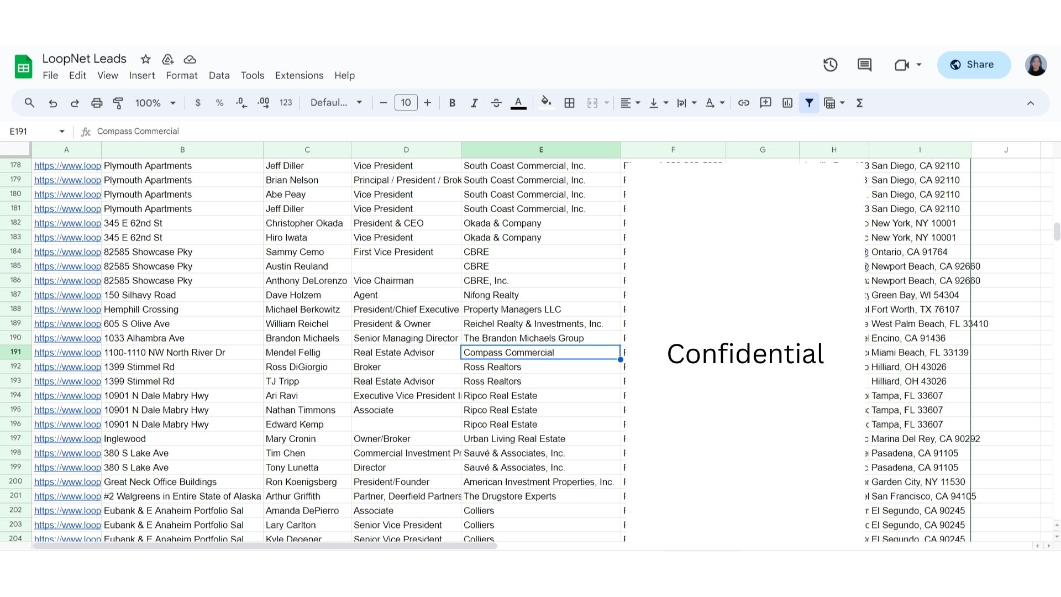This screenshot has width=1061, height=597.
Task: Open the Data menu
Action: pos(219,76)
